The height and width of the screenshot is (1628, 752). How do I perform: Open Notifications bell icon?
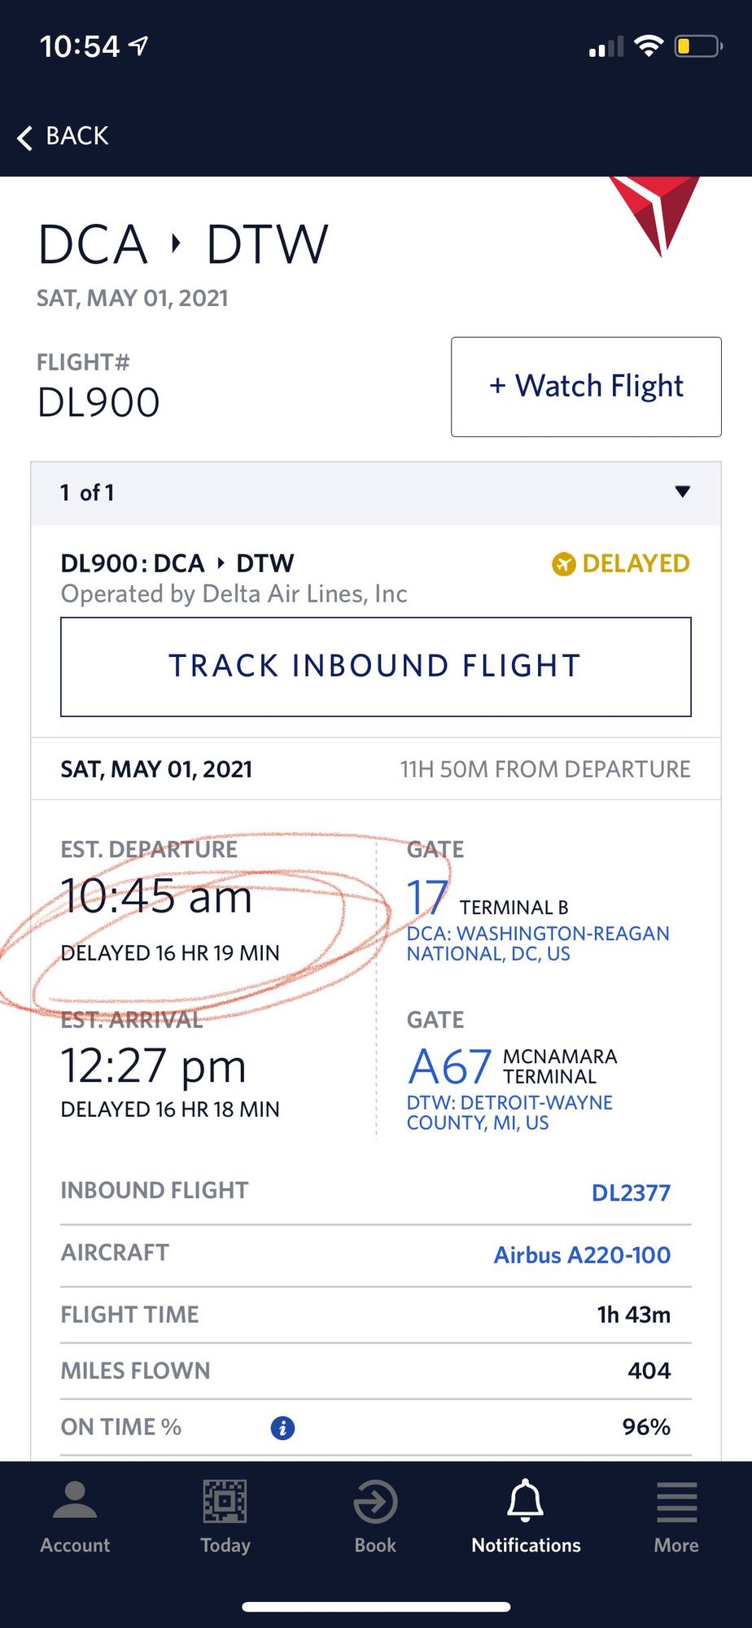tap(526, 1501)
